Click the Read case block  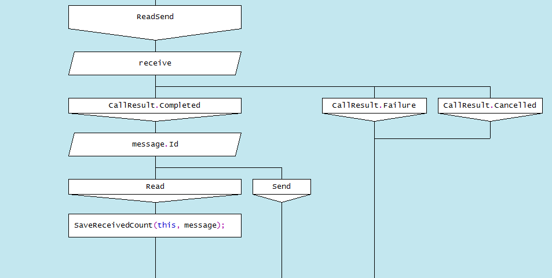pyautogui.click(x=155, y=187)
